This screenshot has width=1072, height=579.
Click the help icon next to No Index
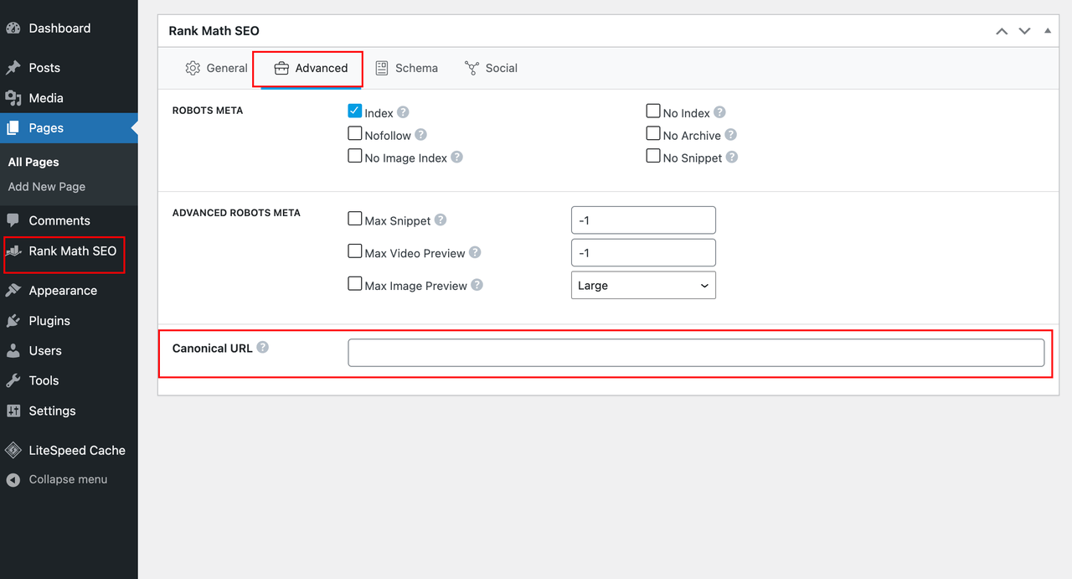[x=719, y=112]
